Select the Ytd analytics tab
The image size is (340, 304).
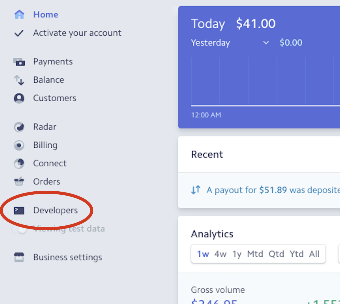click(x=296, y=254)
